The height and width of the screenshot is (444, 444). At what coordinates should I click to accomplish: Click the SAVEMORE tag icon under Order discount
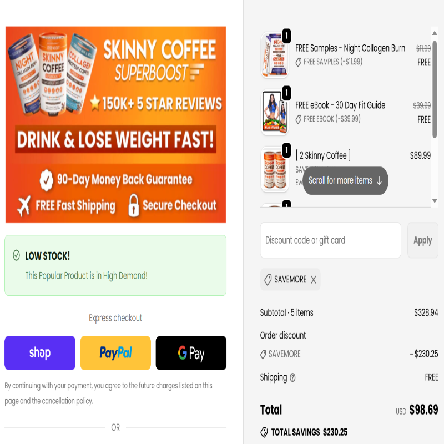tap(263, 354)
